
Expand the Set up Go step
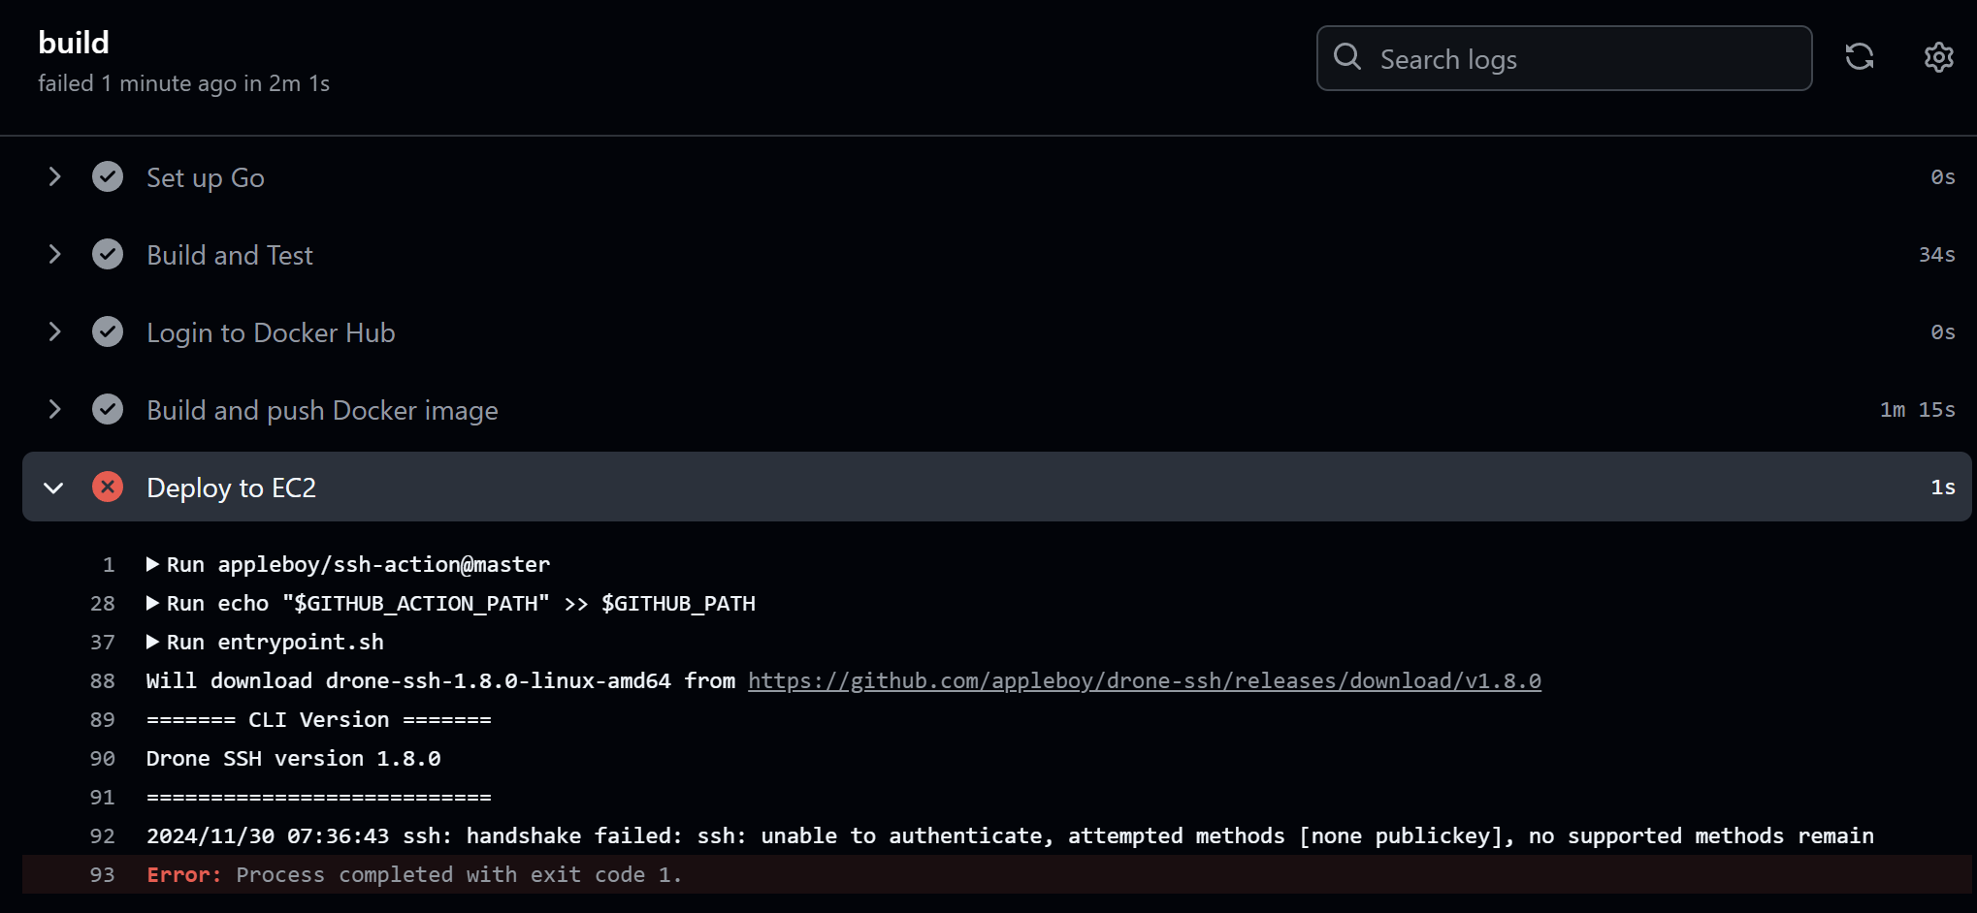(54, 176)
